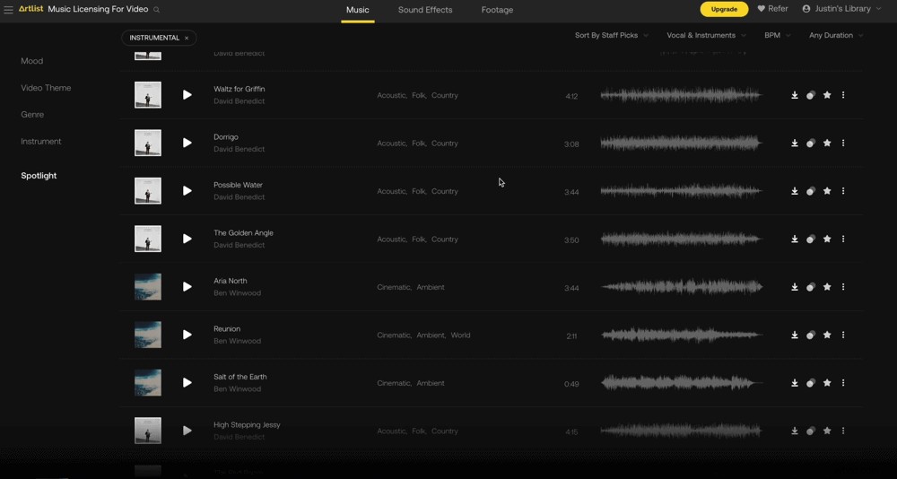Screen dimensions: 897x479
Task: Favorite Dorrigo with the star icon
Action: (827, 143)
